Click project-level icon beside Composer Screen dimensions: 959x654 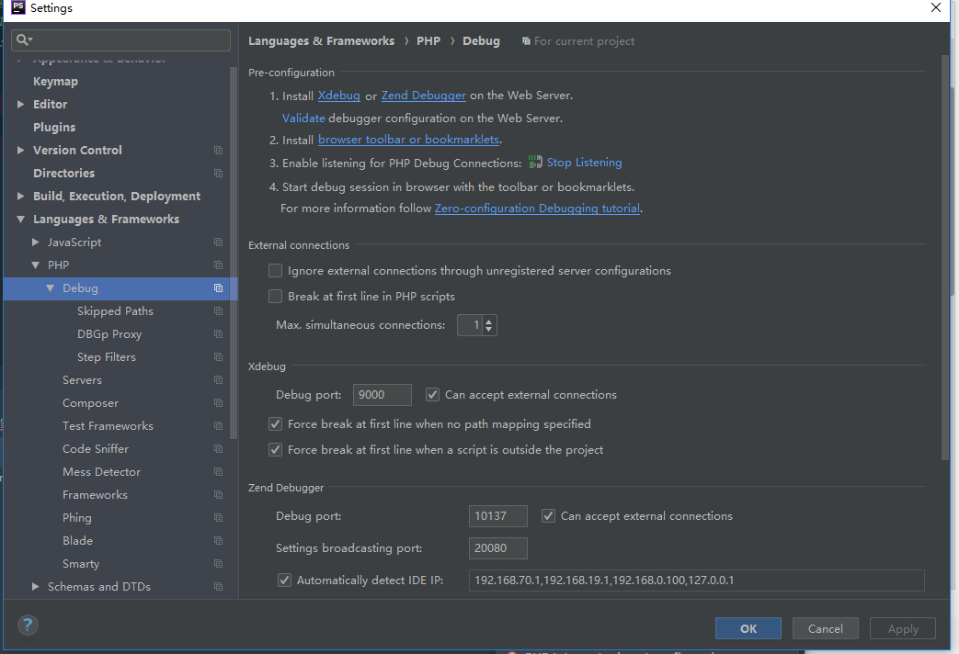pyautogui.click(x=218, y=403)
